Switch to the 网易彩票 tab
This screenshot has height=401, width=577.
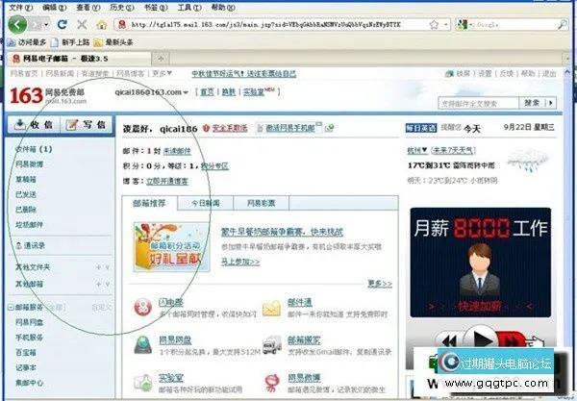pyautogui.click(x=260, y=204)
